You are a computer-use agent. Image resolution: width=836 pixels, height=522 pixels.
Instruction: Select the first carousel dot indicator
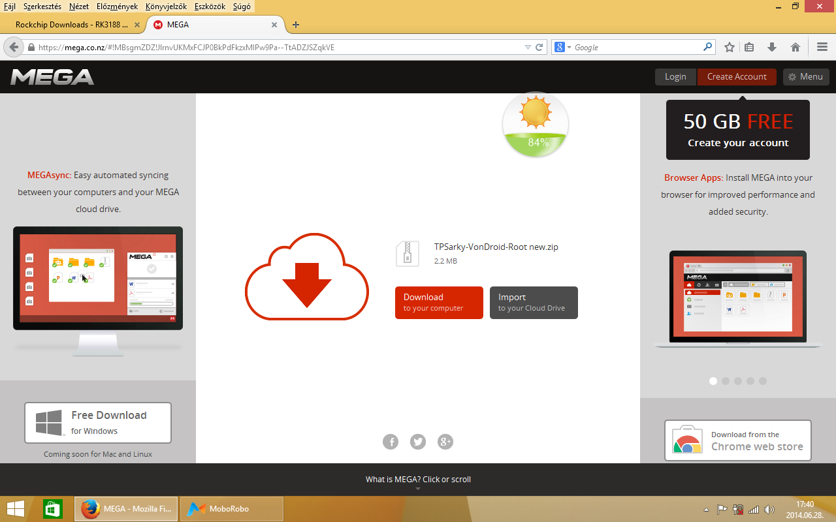(713, 381)
